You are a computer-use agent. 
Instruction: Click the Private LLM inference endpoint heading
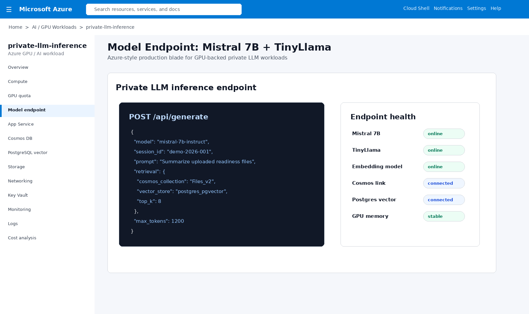pyautogui.click(x=186, y=88)
